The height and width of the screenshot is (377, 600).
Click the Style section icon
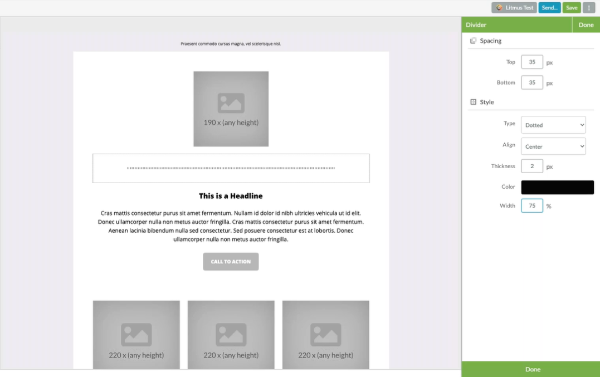click(x=473, y=102)
